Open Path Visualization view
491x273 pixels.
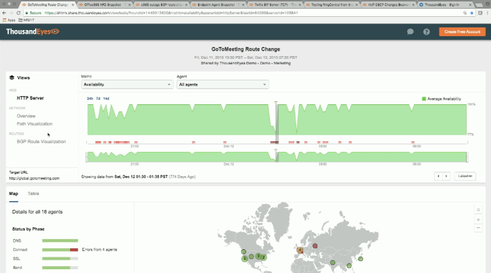[34, 124]
